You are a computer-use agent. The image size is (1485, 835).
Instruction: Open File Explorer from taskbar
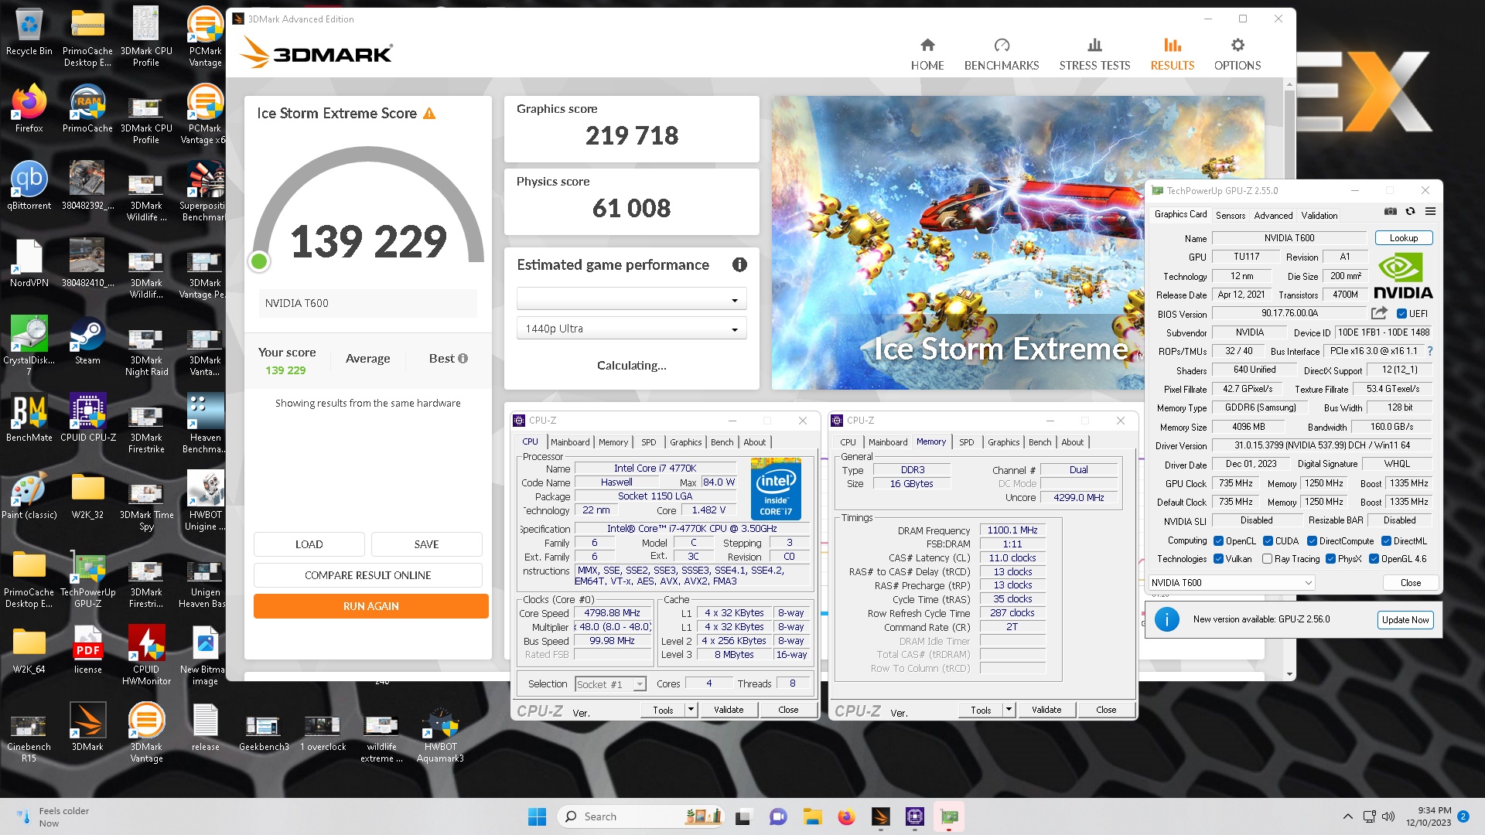click(812, 816)
